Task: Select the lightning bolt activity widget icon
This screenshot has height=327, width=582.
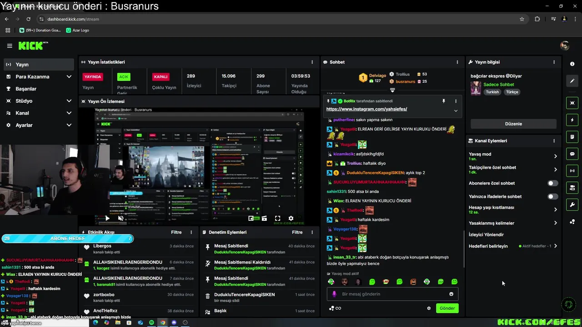Action: (x=572, y=120)
